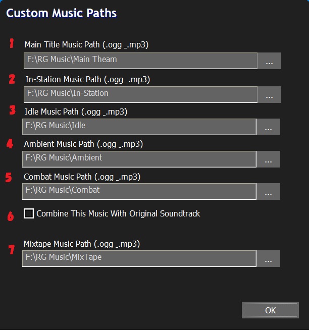This screenshot has width=309, height=332.
Task: Click the F:\RG Music\Idle text field
Action: click(x=139, y=127)
